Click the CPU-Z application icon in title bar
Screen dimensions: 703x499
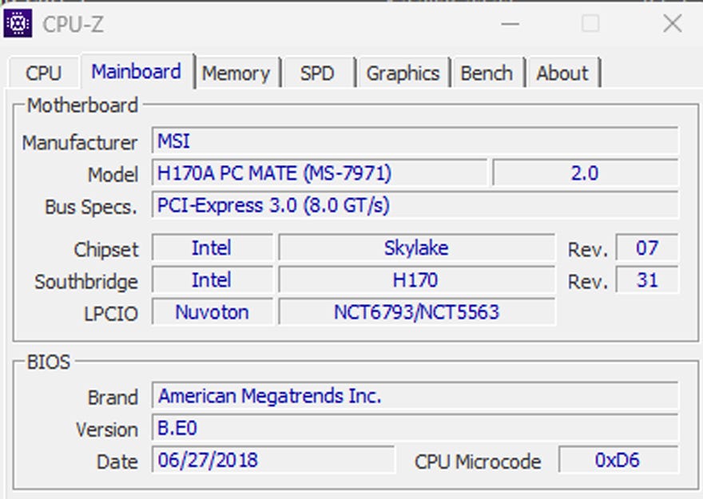click(x=18, y=24)
